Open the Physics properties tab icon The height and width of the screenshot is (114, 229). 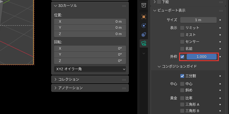[x=144, y=26]
